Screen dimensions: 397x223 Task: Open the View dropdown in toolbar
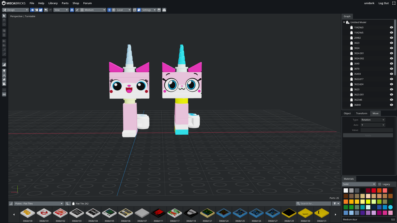pos(61,10)
